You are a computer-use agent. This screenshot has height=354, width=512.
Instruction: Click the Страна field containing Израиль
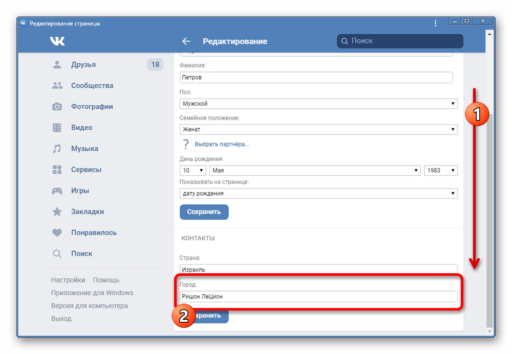318,269
